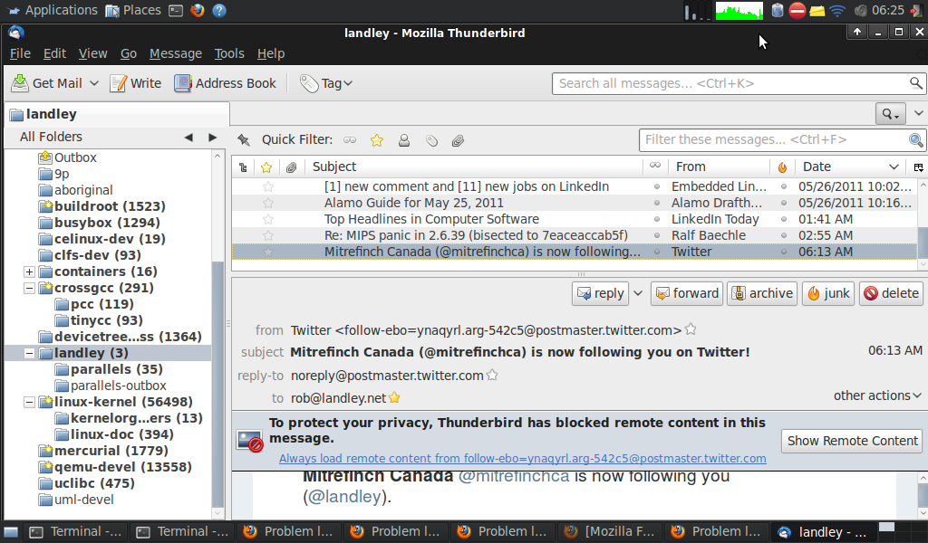Open the reply button dropdown arrow

(637, 293)
